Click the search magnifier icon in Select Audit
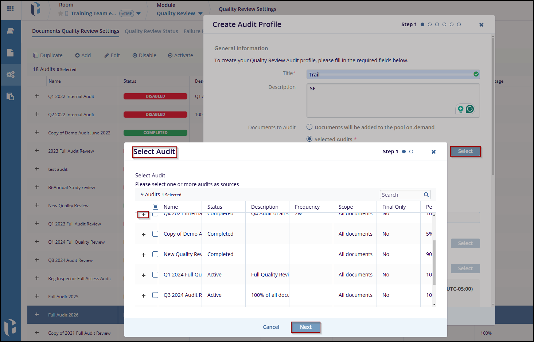The image size is (534, 342). (x=426, y=195)
